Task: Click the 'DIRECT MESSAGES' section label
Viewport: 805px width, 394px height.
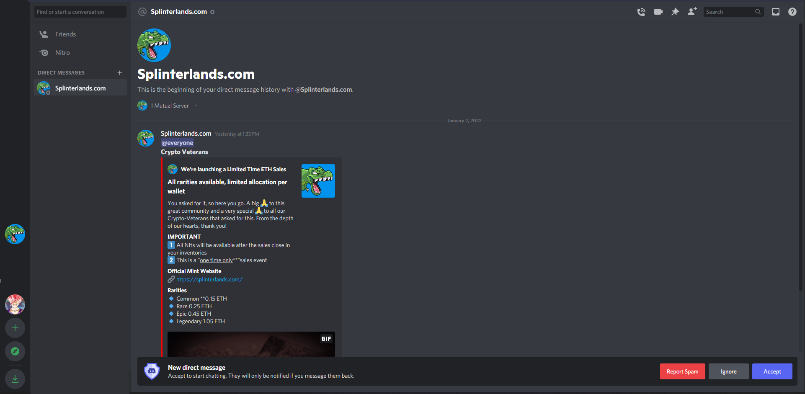Action: (61, 73)
